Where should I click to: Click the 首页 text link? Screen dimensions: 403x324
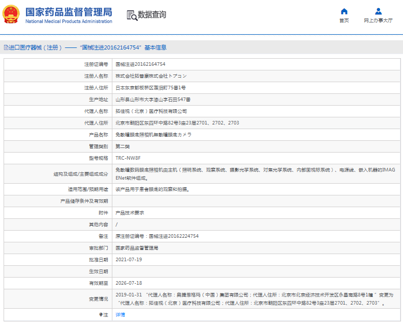tap(344, 20)
